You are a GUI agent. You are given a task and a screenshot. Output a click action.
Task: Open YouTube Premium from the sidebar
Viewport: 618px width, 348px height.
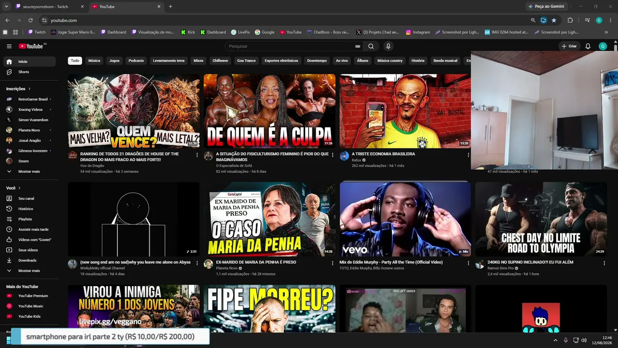(29, 296)
